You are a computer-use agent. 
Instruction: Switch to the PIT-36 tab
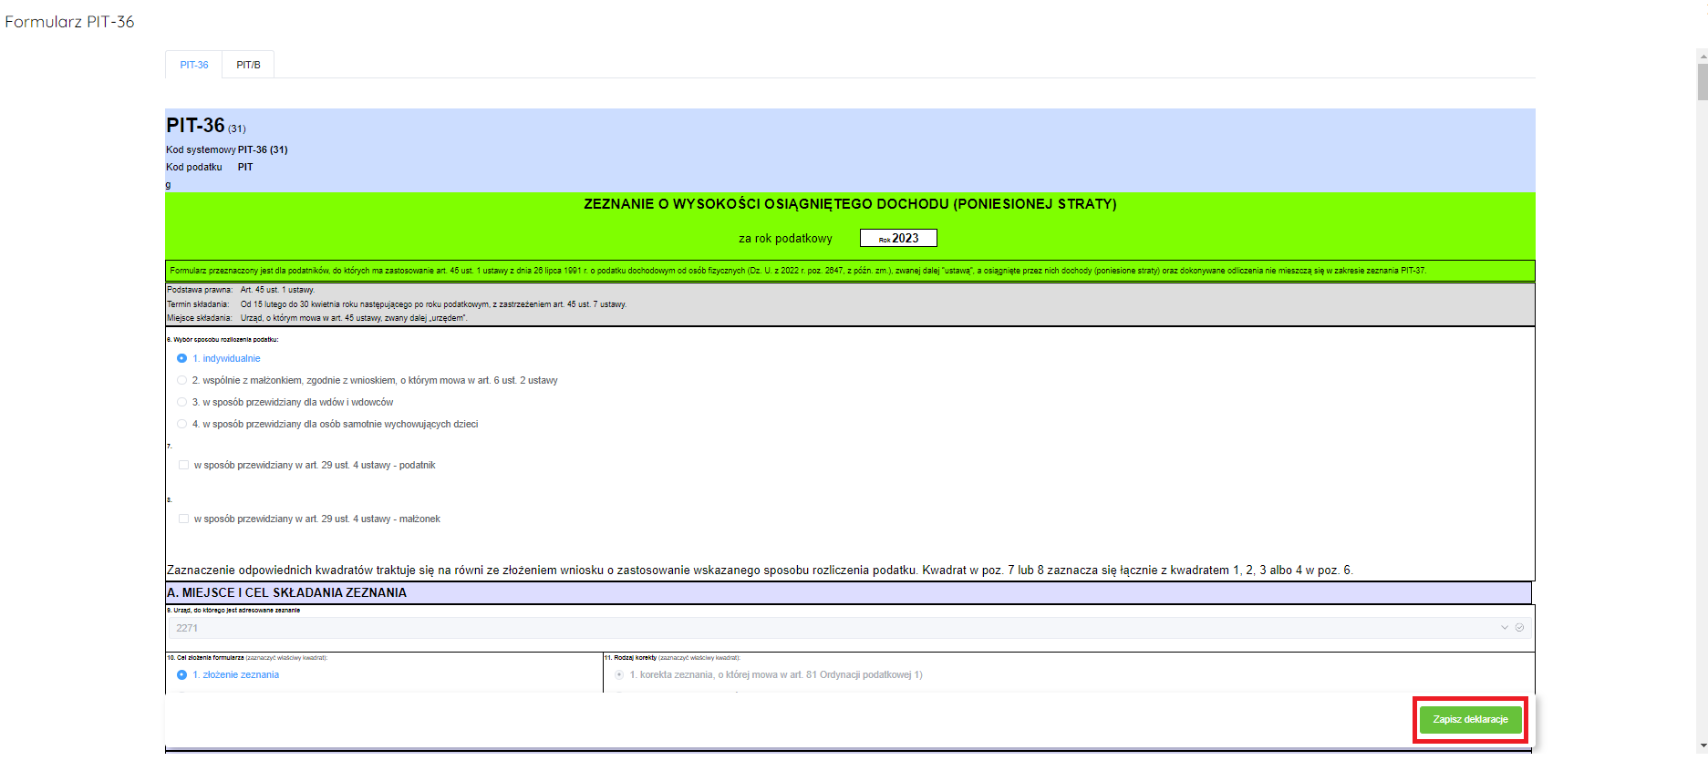pyautogui.click(x=194, y=65)
